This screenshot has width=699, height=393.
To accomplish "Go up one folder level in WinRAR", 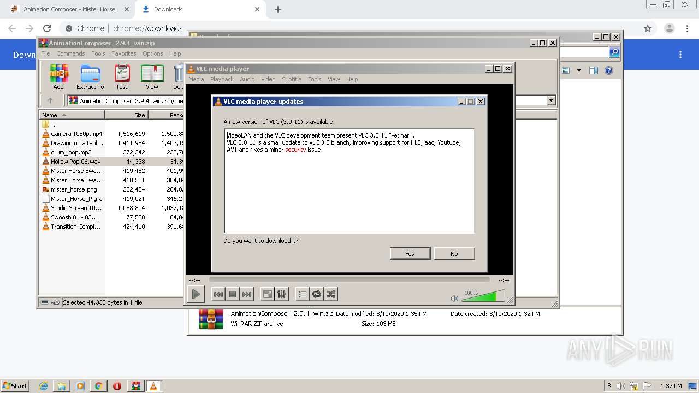I will tap(50, 100).
